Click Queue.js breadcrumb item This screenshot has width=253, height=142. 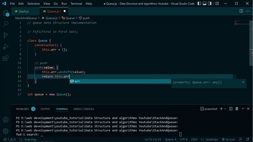49,18
